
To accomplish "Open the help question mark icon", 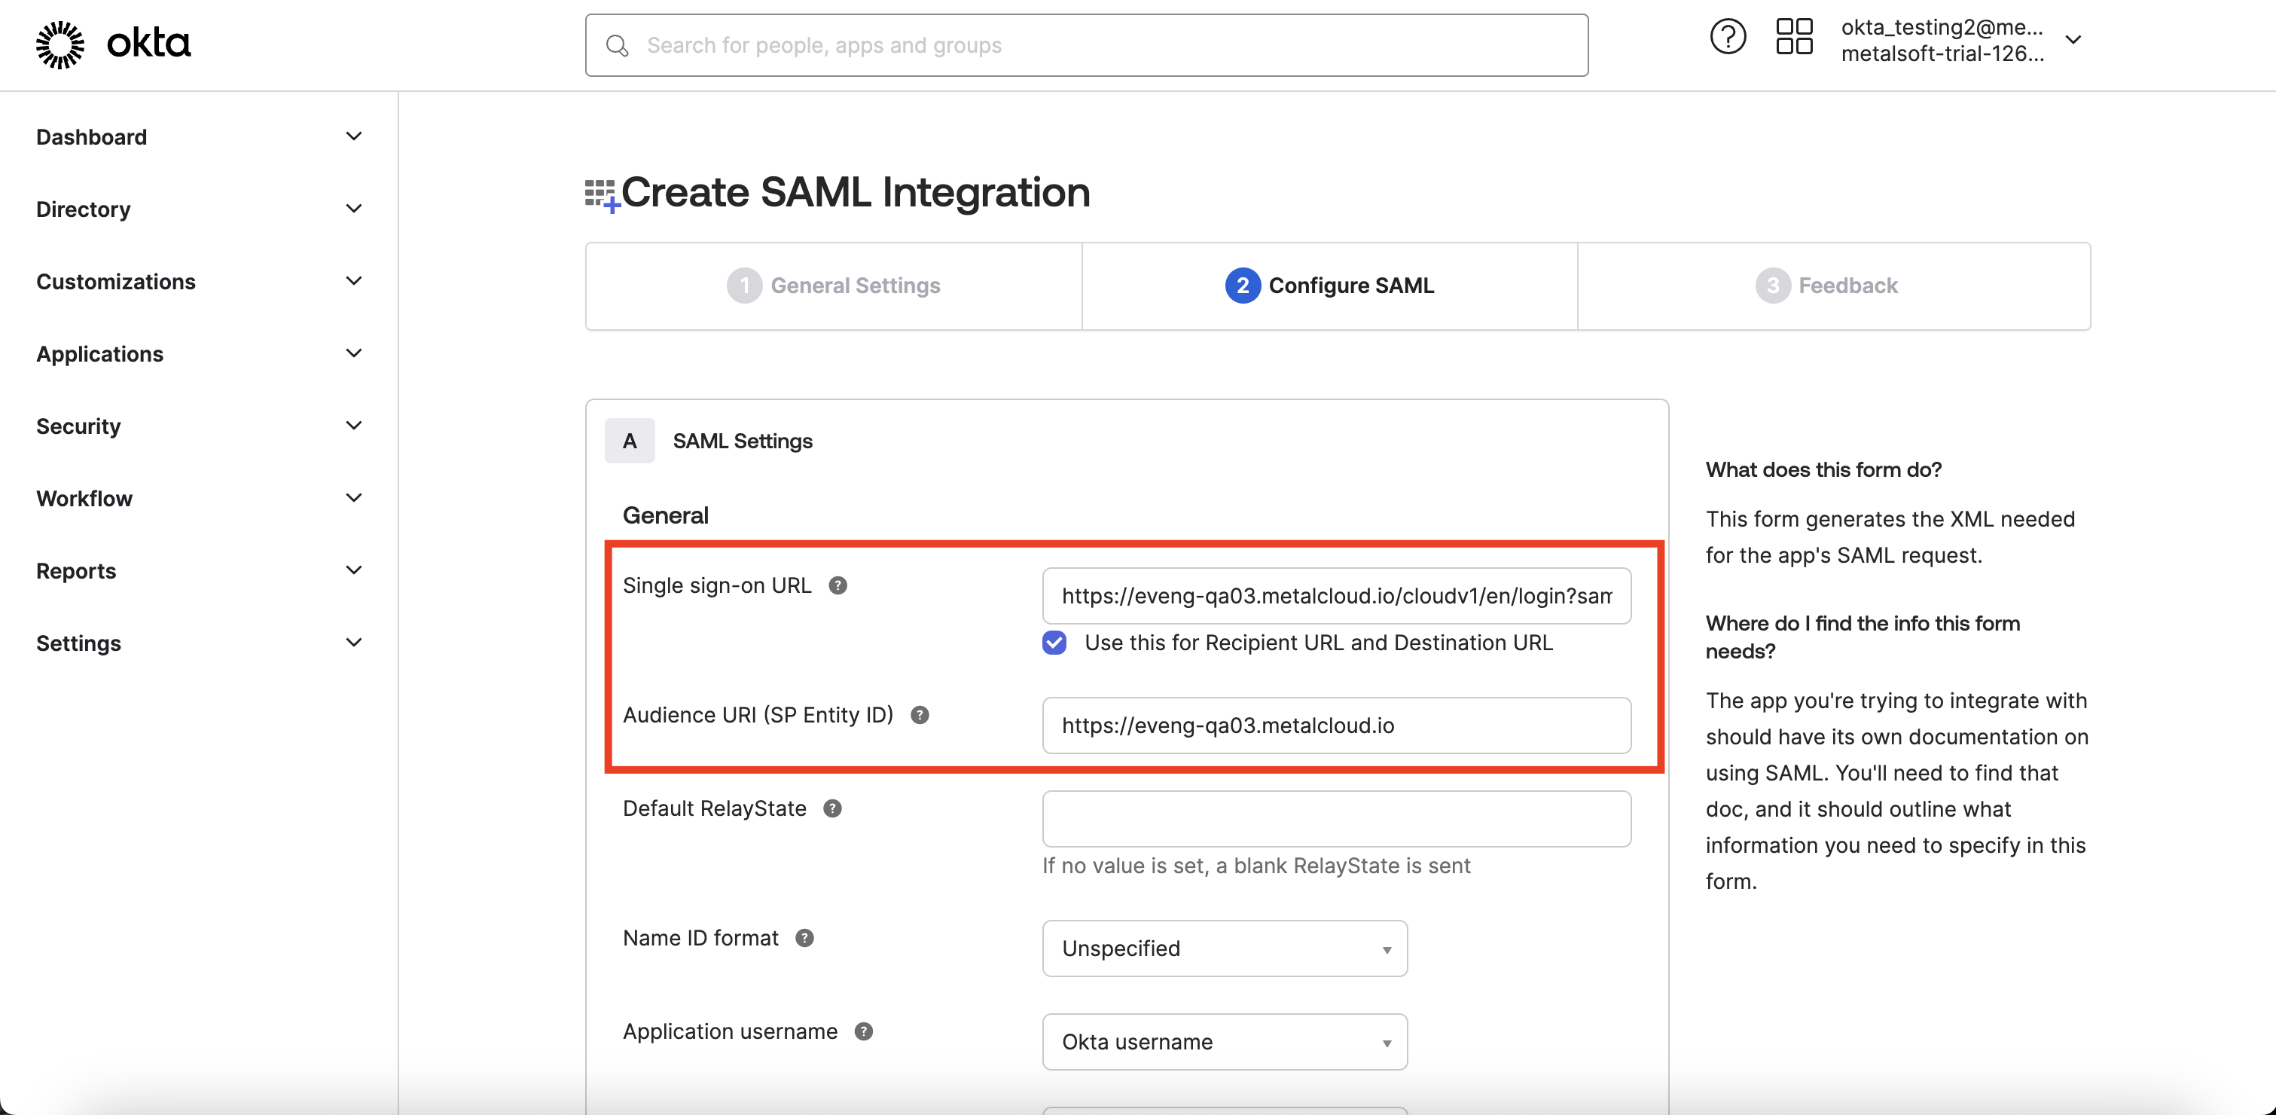I will point(1727,37).
